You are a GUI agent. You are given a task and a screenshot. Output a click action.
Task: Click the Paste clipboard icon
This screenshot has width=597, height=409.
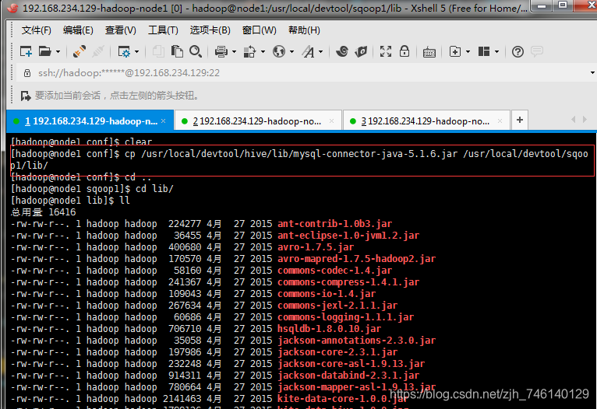click(177, 51)
